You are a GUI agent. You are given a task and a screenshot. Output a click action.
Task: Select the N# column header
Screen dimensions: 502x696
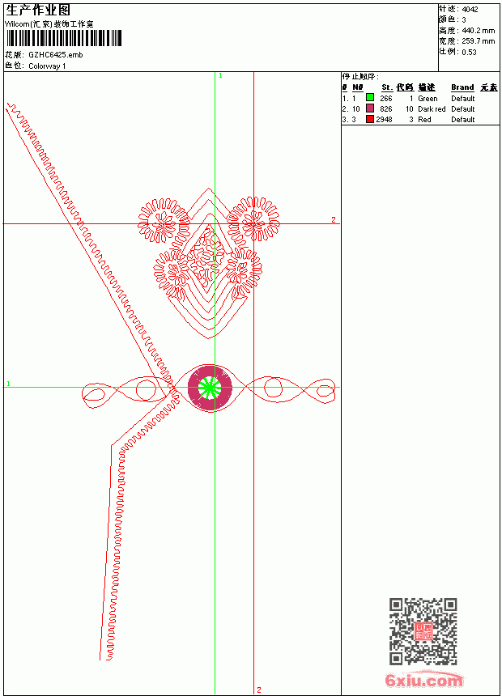358,87
